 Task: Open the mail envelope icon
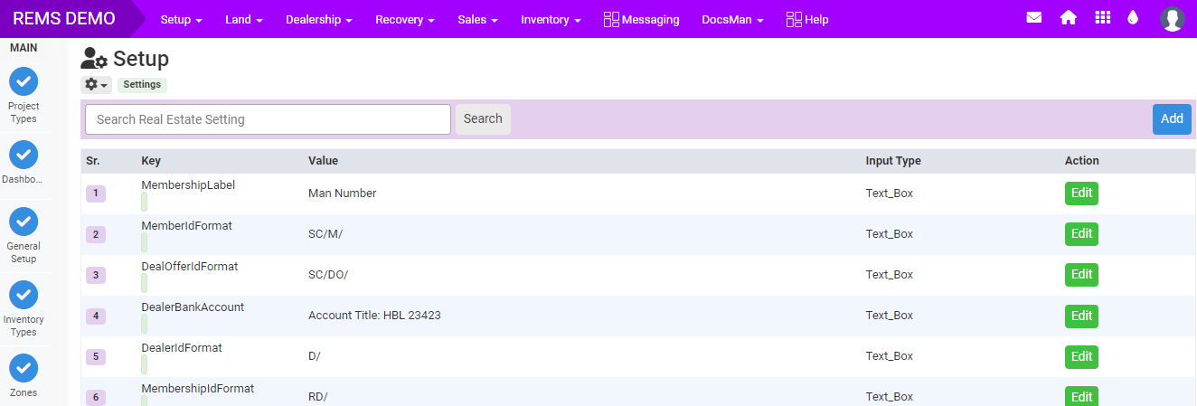(x=1034, y=18)
